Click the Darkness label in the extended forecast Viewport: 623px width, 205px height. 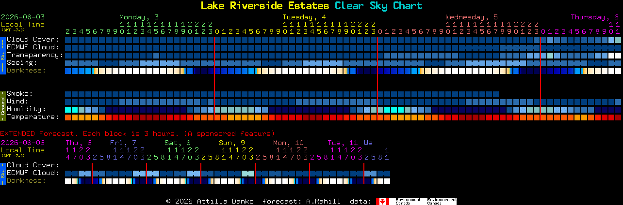coord(26,181)
